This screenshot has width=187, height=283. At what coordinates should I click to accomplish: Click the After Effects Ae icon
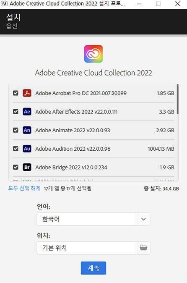pos(27,112)
